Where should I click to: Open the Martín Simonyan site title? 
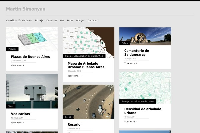coord(26,9)
